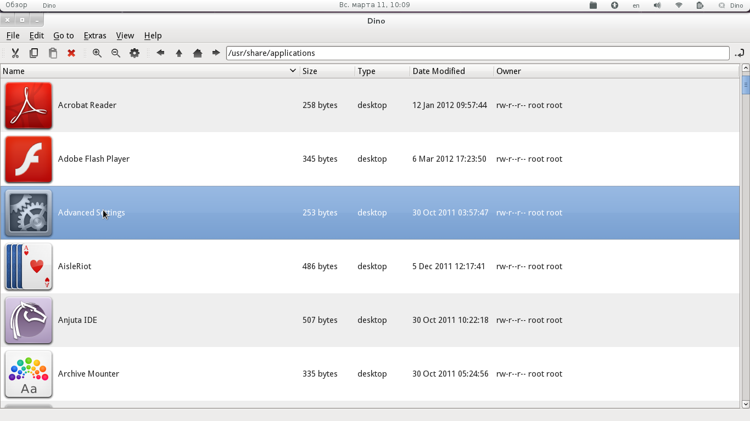Screen dimensions: 750x421
Task: Open the Wi-Fi network icon in top panel
Action: 679,5
